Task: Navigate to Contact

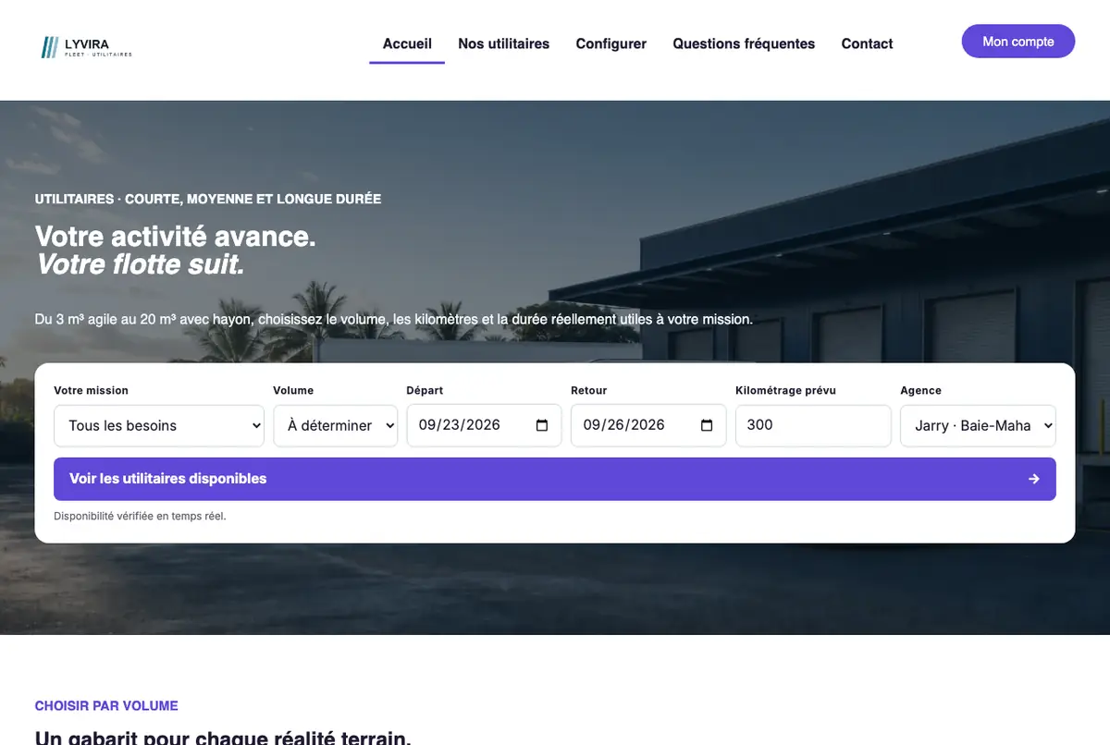Action: point(867,43)
